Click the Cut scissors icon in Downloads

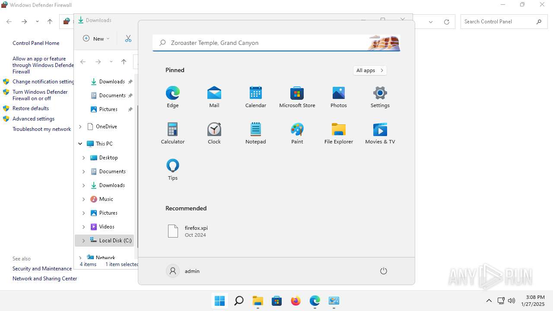(x=128, y=38)
